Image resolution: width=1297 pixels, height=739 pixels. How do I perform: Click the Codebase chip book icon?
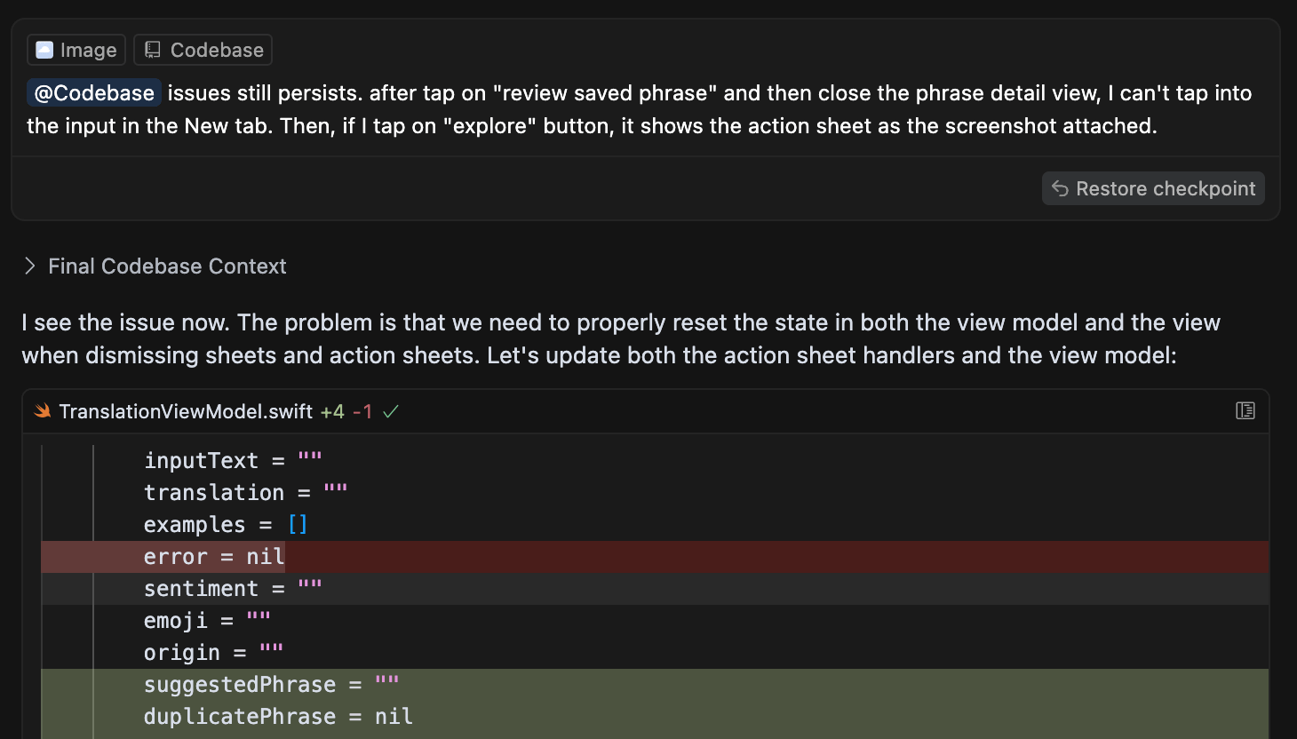tap(153, 50)
